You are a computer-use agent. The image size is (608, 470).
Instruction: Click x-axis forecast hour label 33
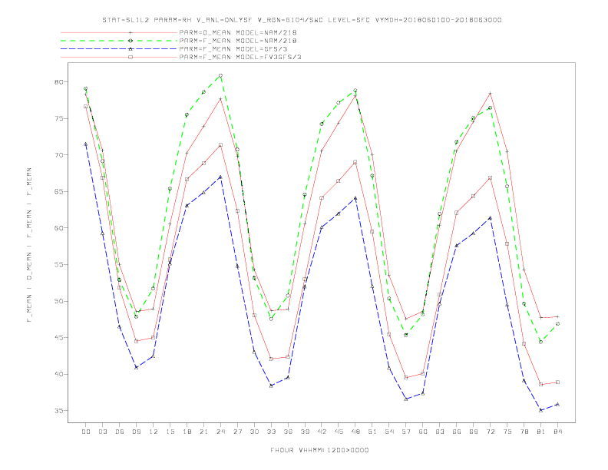(271, 432)
